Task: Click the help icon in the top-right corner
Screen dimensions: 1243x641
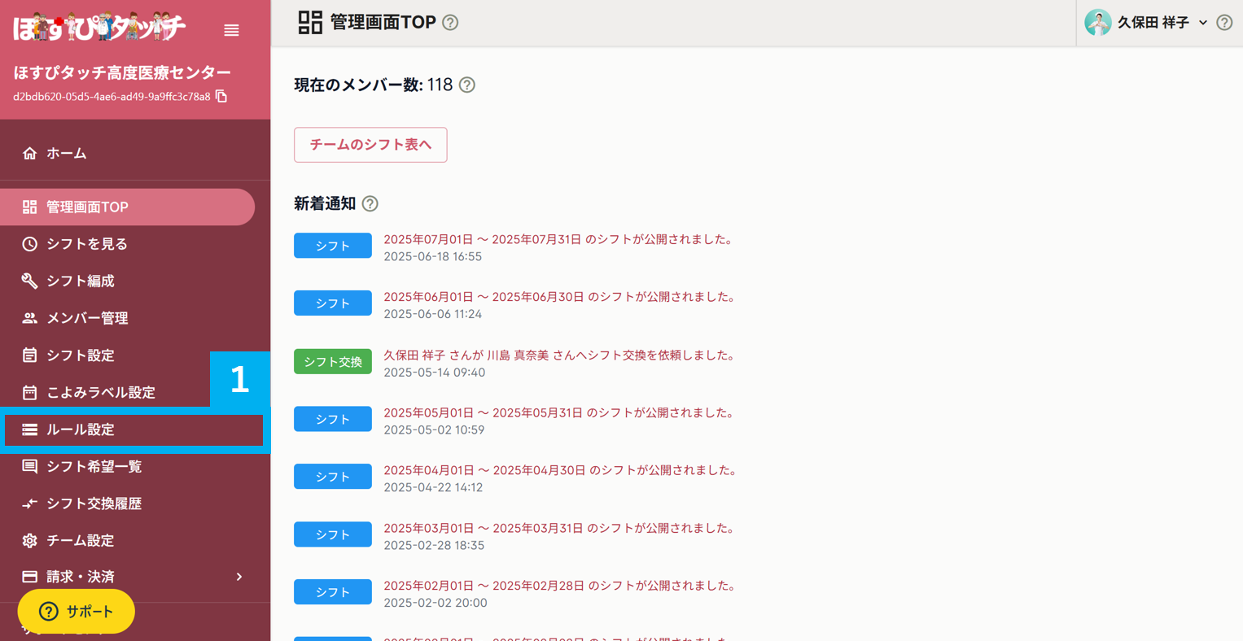Action: (x=1224, y=22)
